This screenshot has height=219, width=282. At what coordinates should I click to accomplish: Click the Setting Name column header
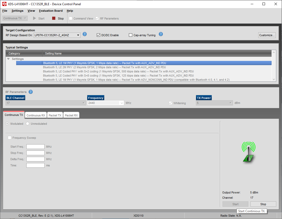(x=157, y=53)
